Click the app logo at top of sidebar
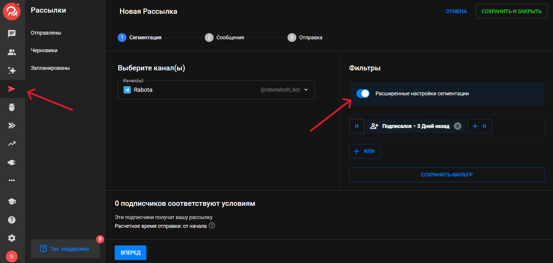Image resolution: width=553 pixels, height=263 pixels. (12, 12)
